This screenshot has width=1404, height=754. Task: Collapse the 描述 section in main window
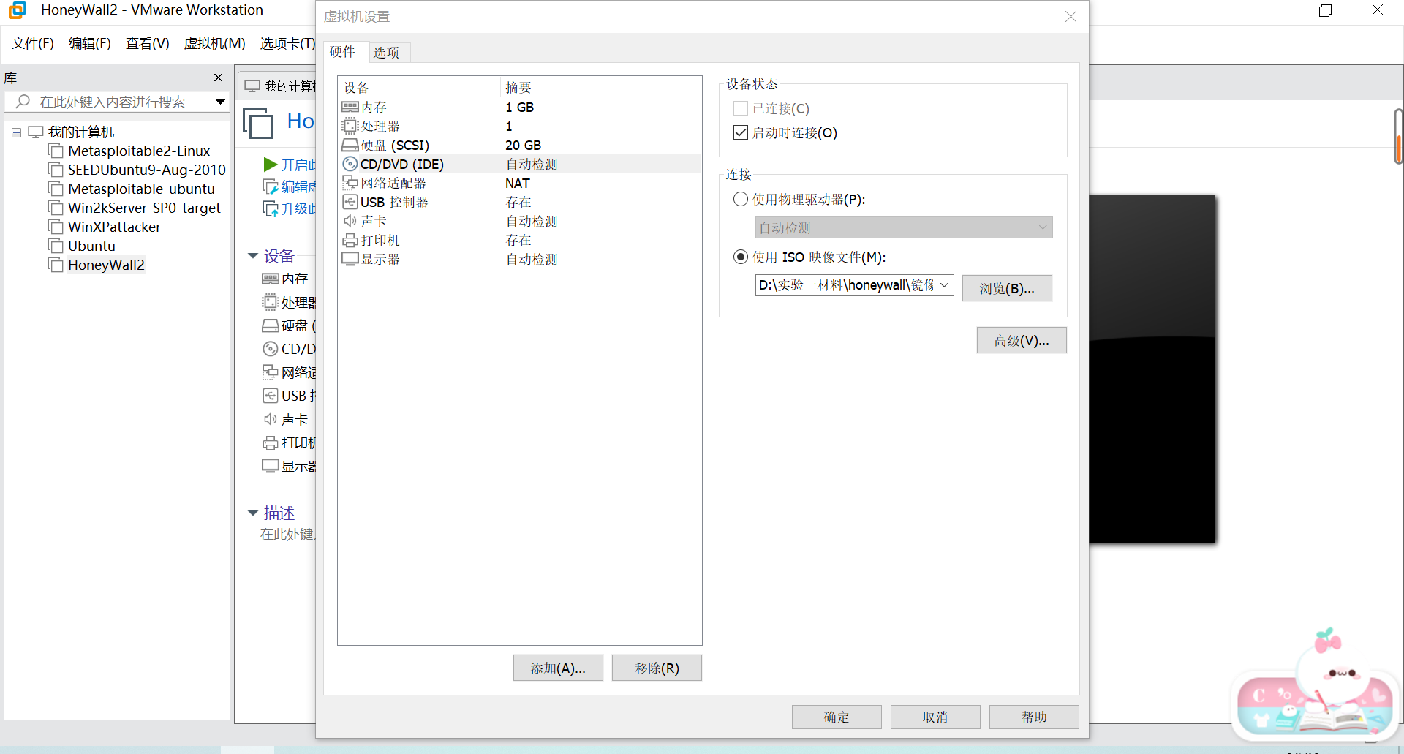click(253, 513)
